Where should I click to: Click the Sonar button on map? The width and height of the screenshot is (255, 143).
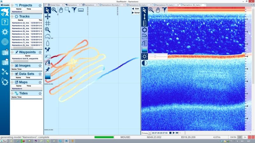(x=135, y=13)
